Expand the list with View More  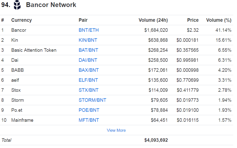point(116,130)
